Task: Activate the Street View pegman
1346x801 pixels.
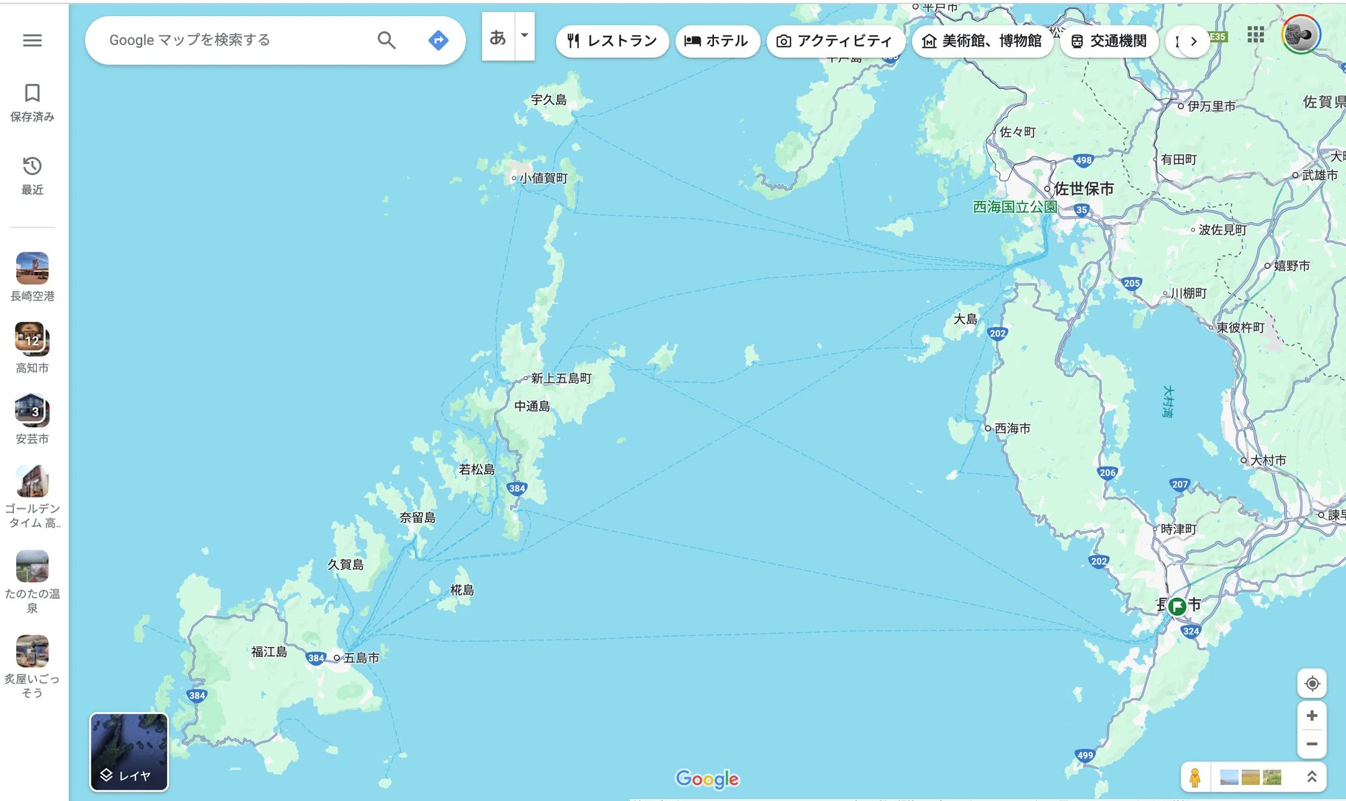Action: (x=1195, y=777)
